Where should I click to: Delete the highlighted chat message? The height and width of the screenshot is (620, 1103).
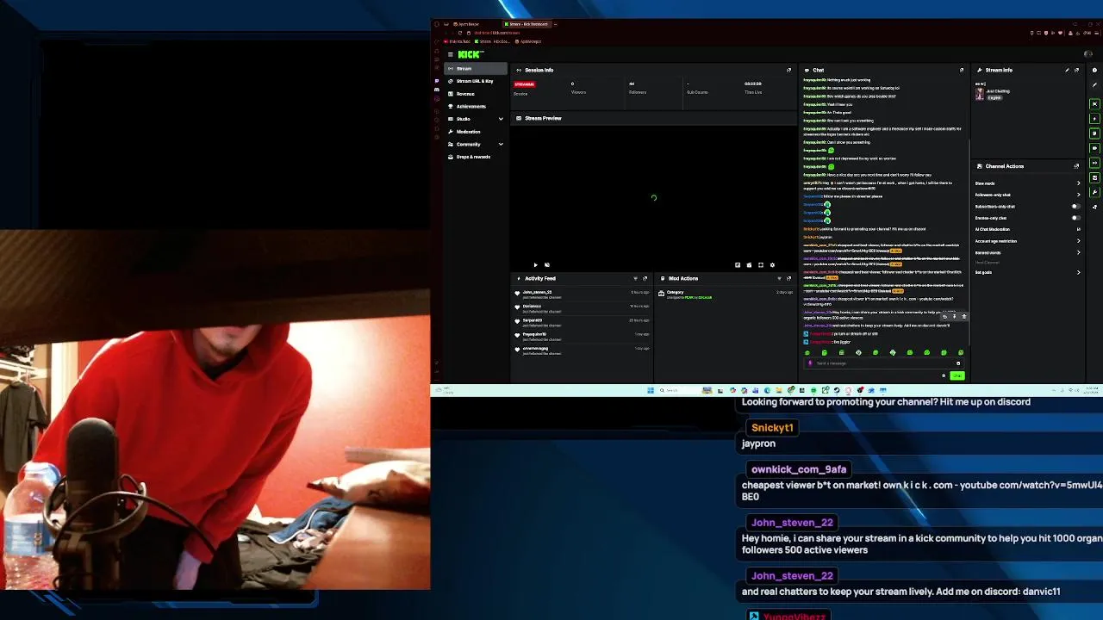point(963,317)
